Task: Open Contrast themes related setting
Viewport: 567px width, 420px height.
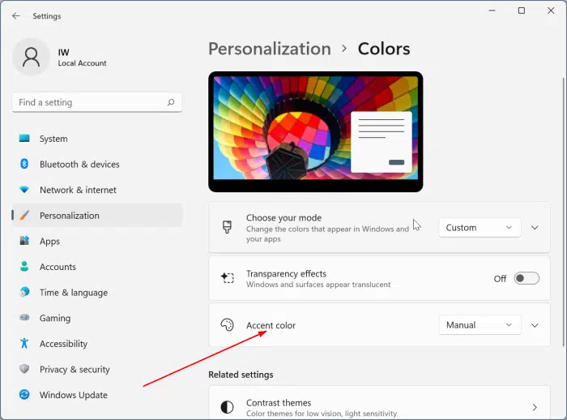Action: (x=379, y=403)
